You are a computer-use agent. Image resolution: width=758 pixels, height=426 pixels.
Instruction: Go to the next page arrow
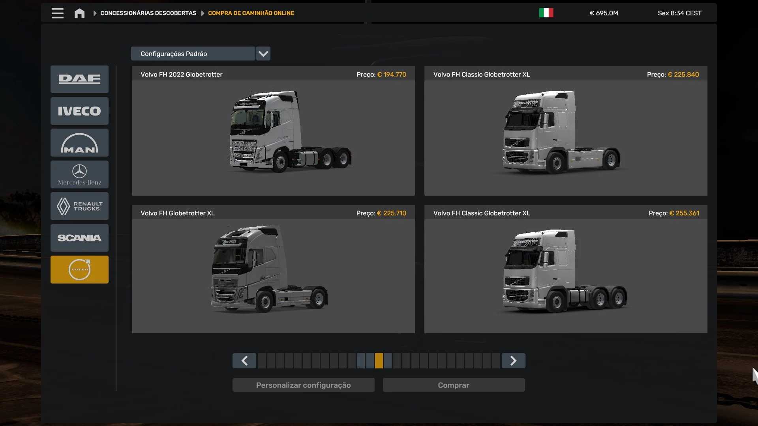coord(513,361)
